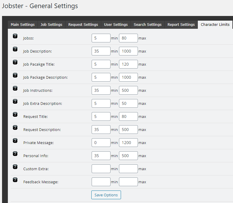This screenshot has height=203, width=233.
Task: Click the empty Feedback Message max field
Action: point(128,182)
